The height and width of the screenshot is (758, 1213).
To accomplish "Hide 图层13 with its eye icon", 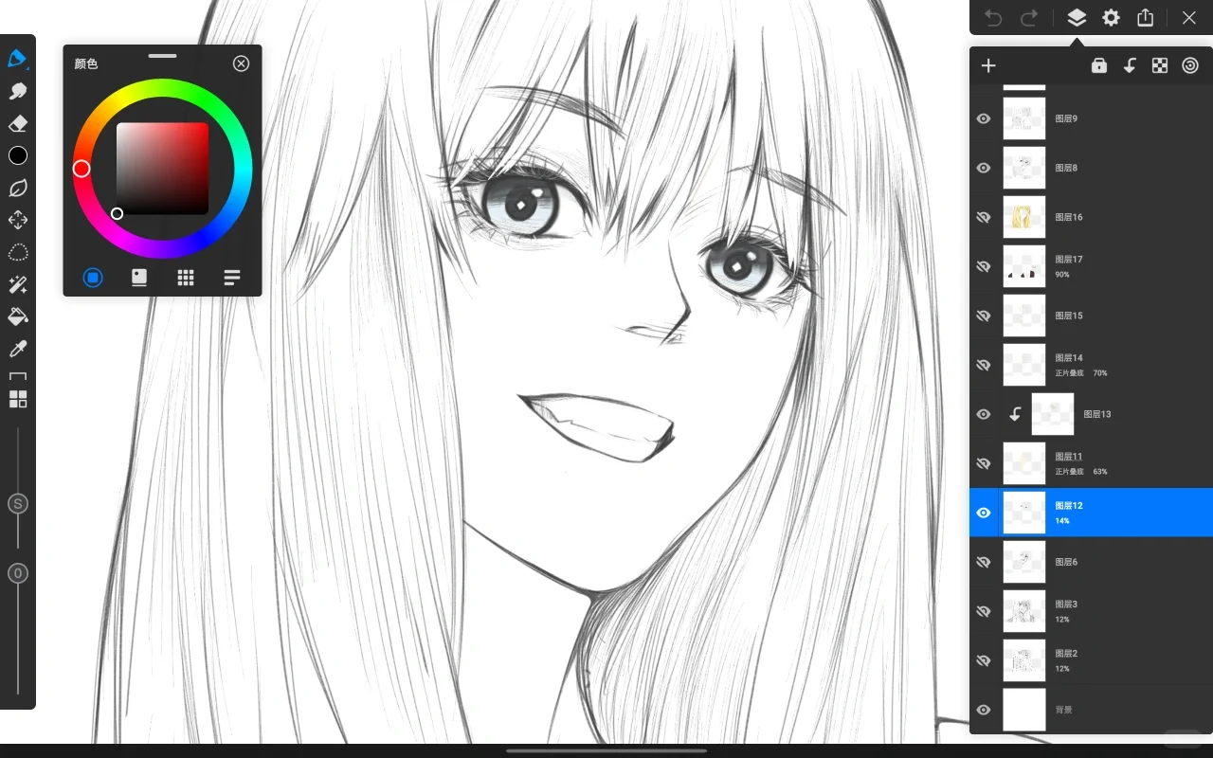I will click(x=984, y=414).
